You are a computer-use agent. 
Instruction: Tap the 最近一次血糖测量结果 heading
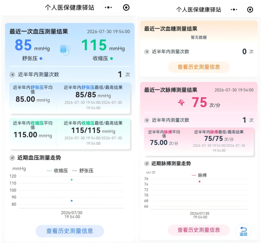click(171, 29)
